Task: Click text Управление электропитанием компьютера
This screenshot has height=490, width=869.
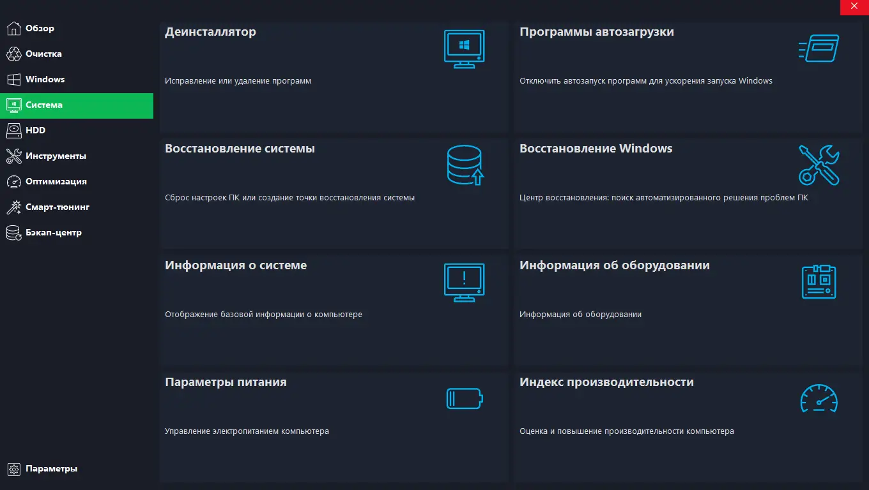Action: click(247, 431)
